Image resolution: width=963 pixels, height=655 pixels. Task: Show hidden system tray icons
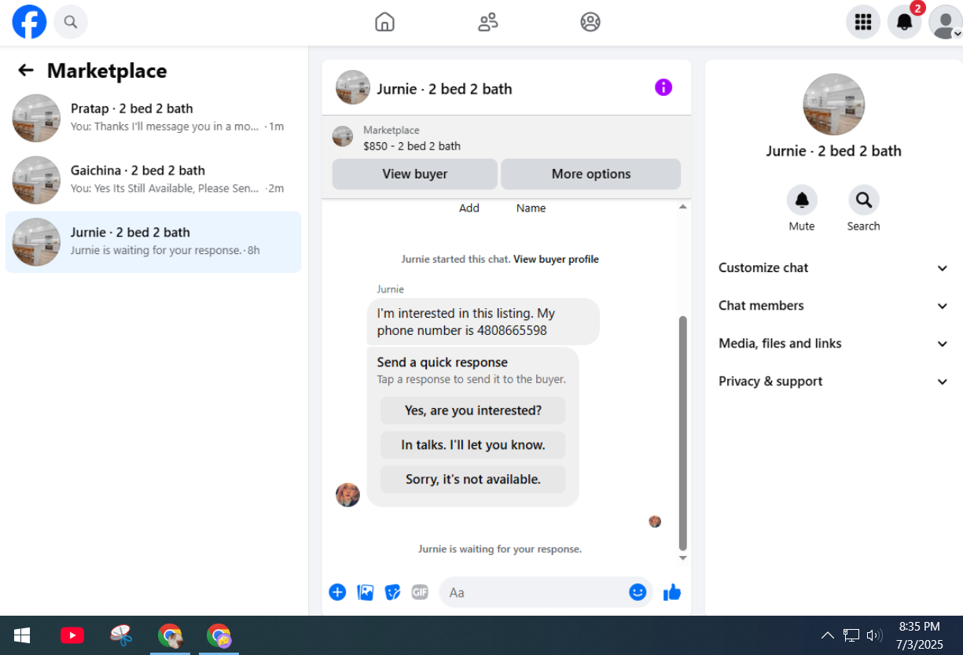point(827,635)
